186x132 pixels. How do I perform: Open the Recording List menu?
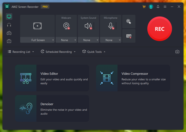click(x=21, y=52)
